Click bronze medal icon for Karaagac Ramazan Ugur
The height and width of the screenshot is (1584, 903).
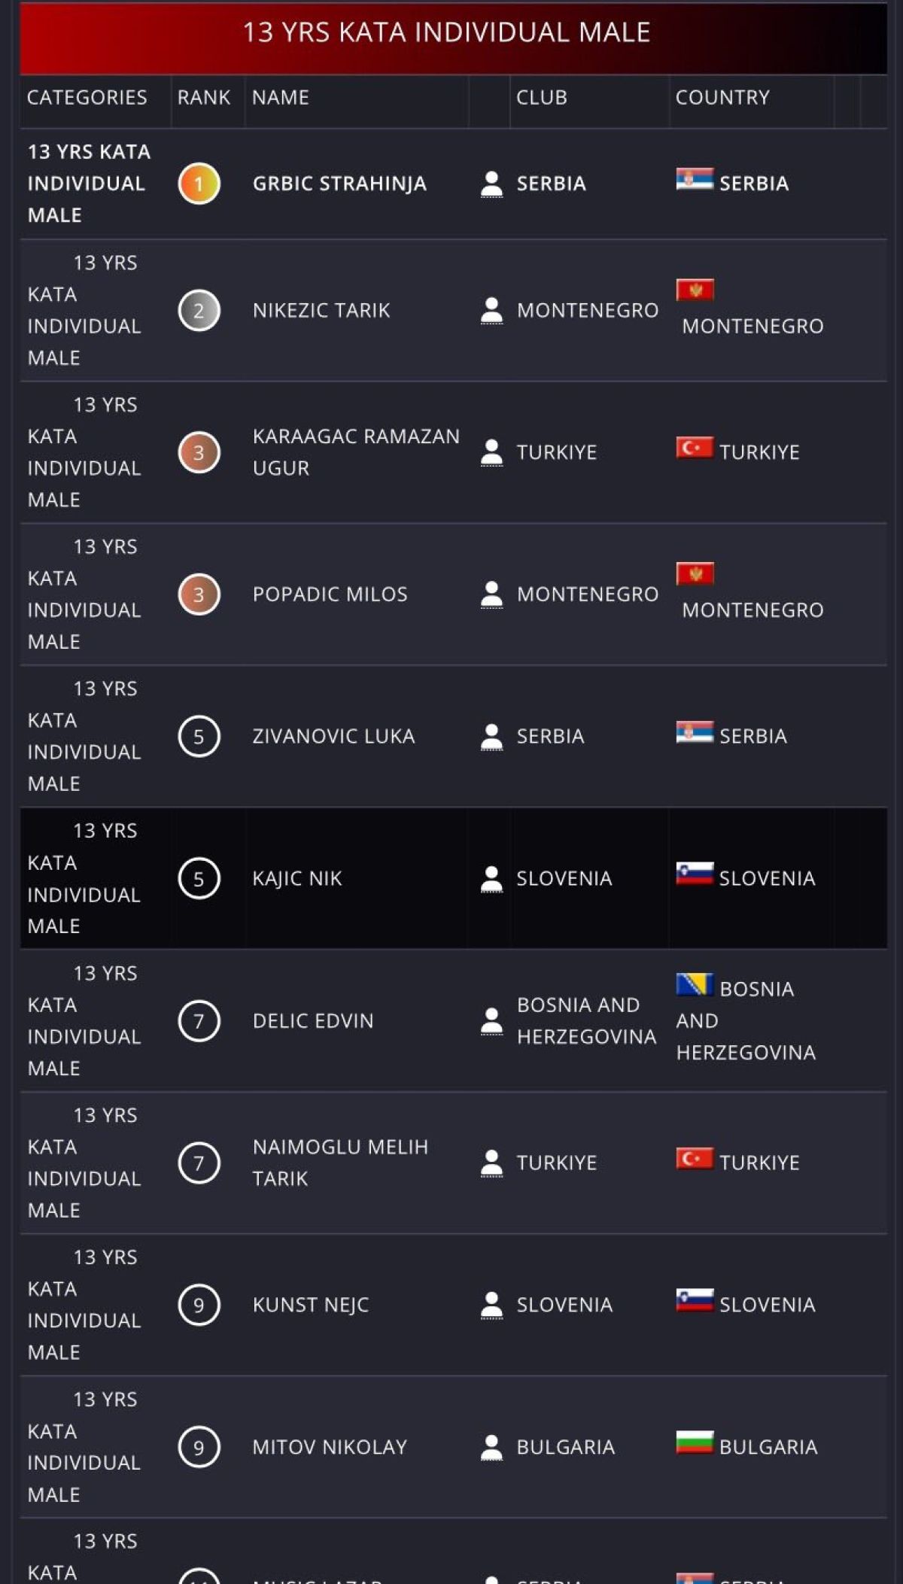click(x=199, y=452)
